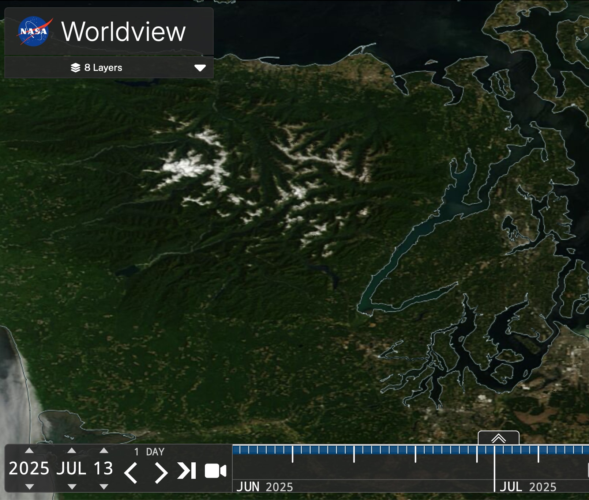The height and width of the screenshot is (500, 589).
Task: Decrease the day below 13
Action: (104, 486)
